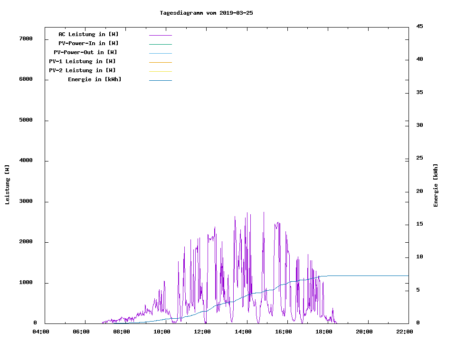
Task: Click the 45 value on the right axis
Action: pyautogui.click(x=419, y=26)
